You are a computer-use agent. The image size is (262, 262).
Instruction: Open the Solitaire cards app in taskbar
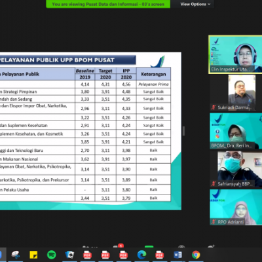tap(69, 255)
